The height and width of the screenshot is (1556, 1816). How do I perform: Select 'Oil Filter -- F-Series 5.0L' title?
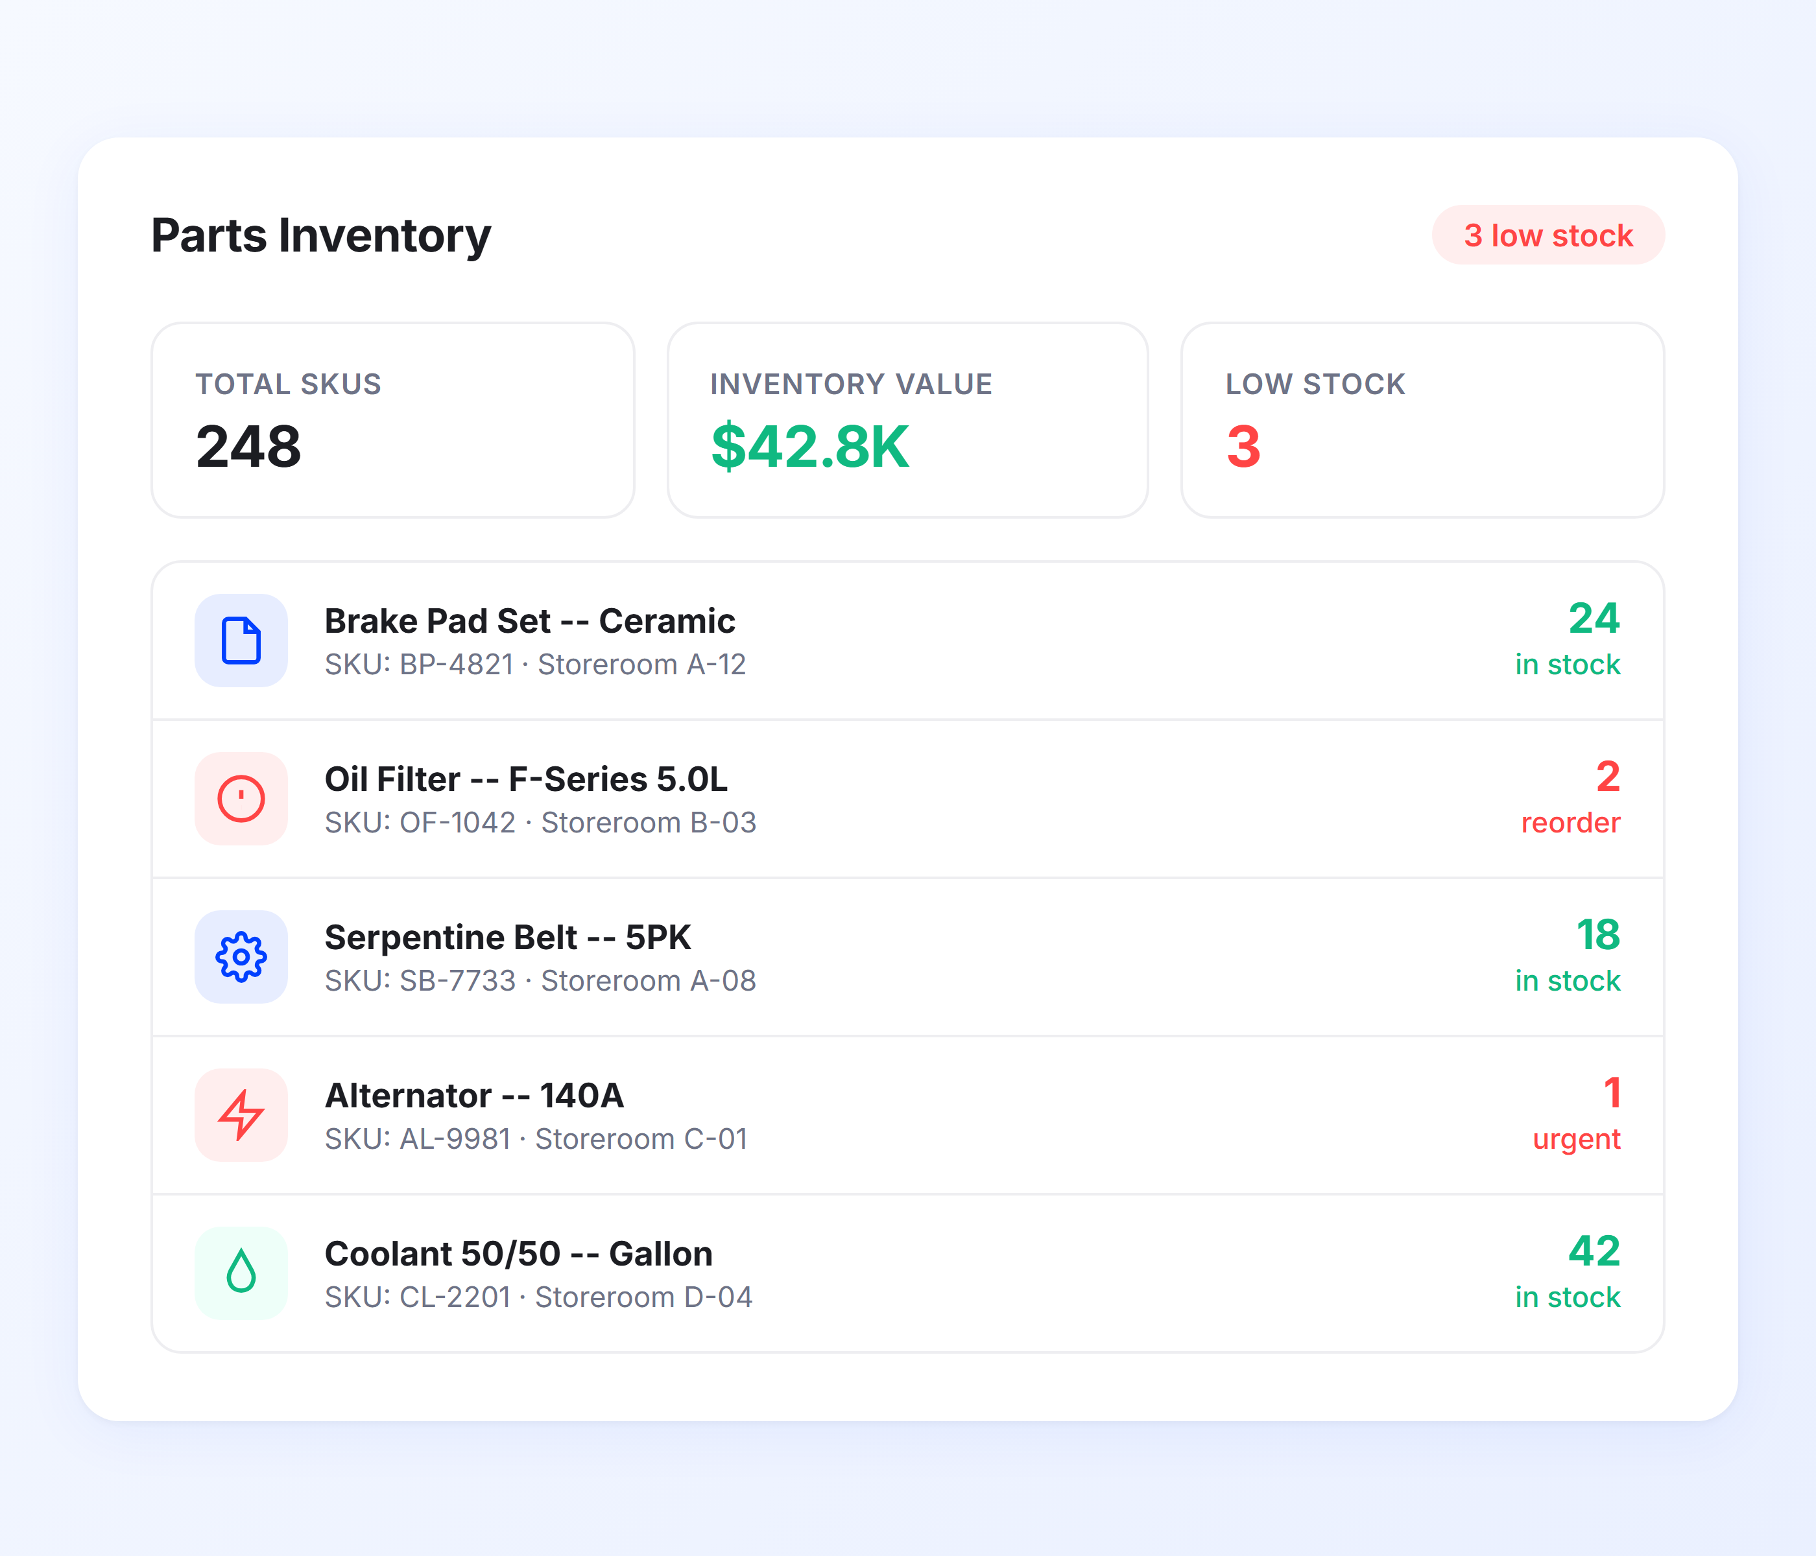pyautogui.click(x=526, y=779)
